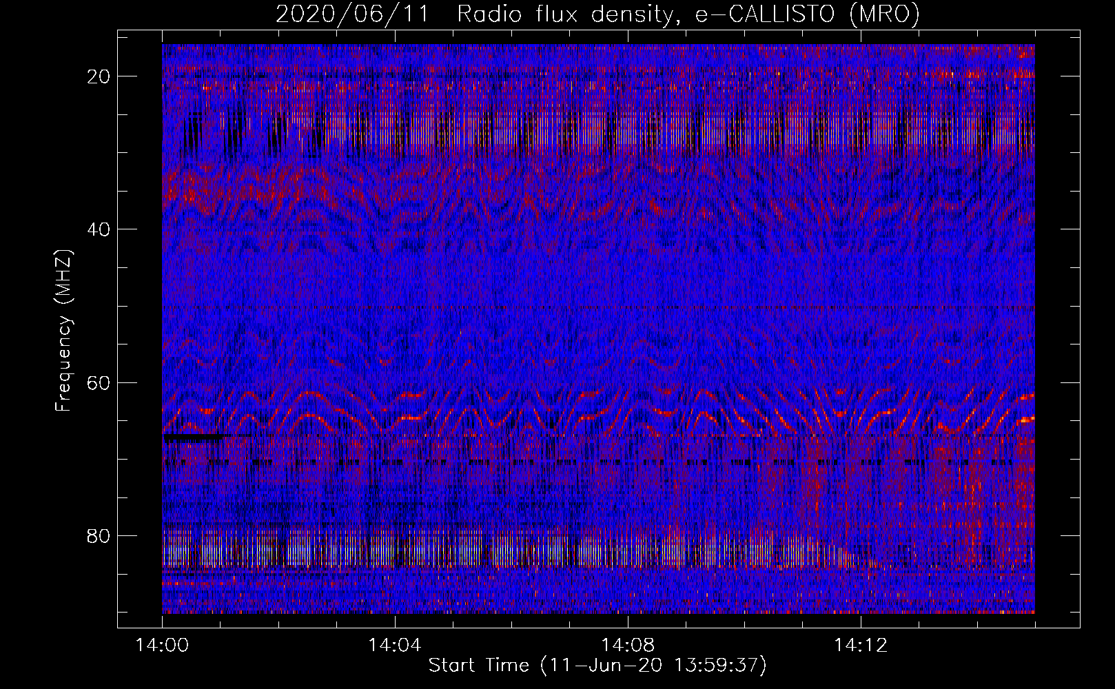This screenshot has width=1115, height=689.
Task: Click the 80 MHz frequency tick label
Action: click(99, 535)
